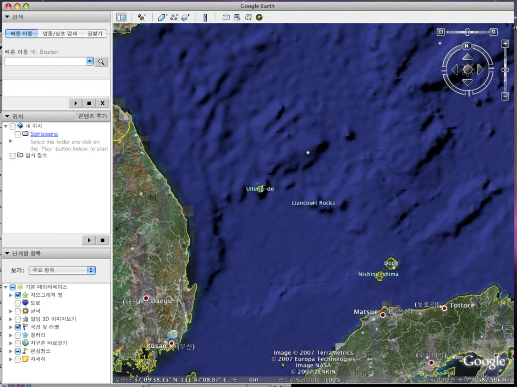Open the 보기 주요 항목 dropdown
The height and width of the screenshot is (387, 517).
tap(62, 270)
